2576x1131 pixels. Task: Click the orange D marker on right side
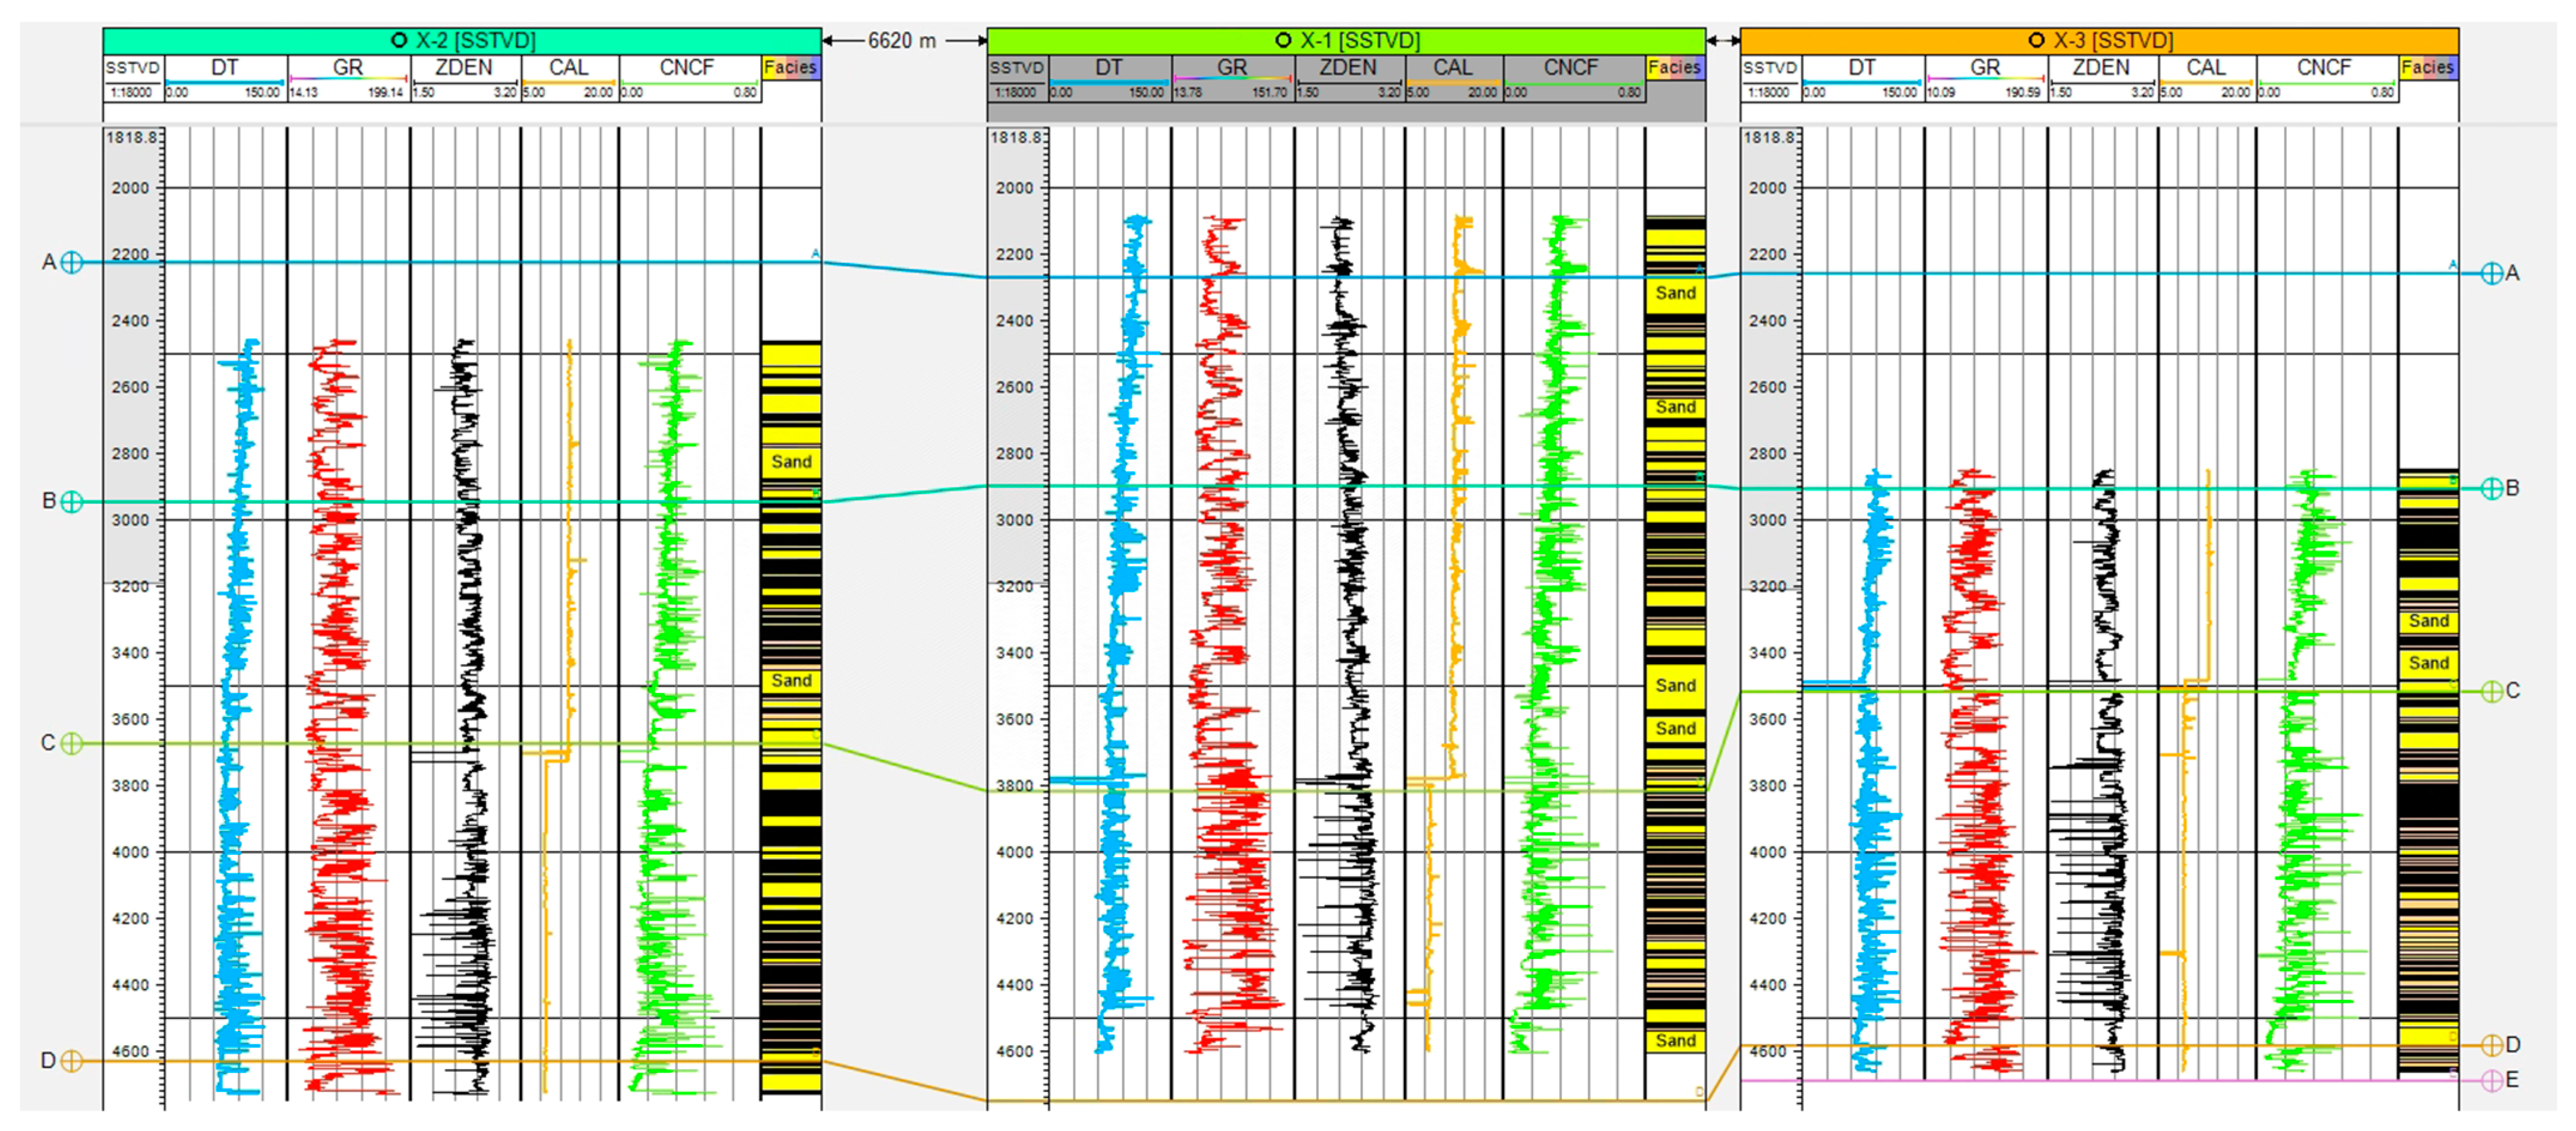coord(2492,1046)
